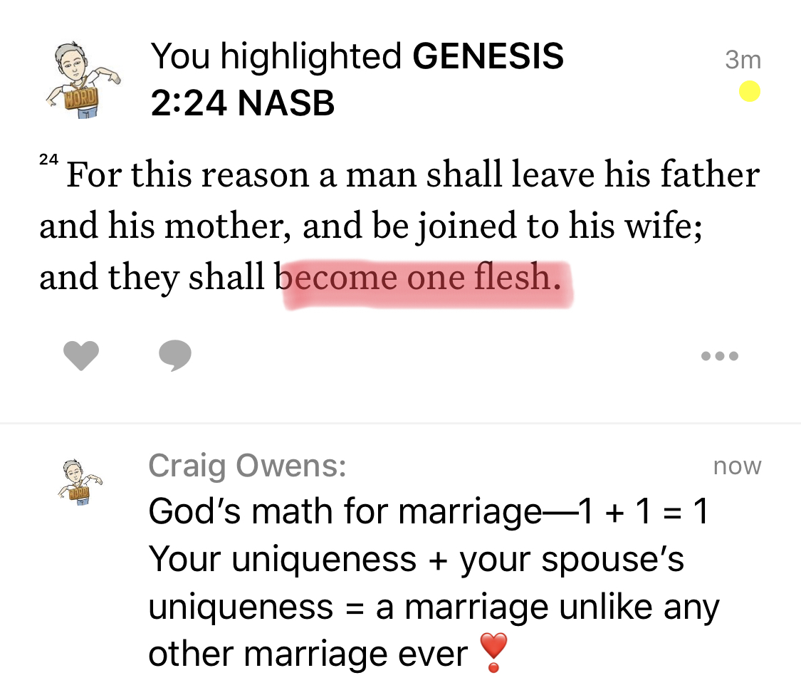Tap the "now" comment timestamp

pos(738,466)
